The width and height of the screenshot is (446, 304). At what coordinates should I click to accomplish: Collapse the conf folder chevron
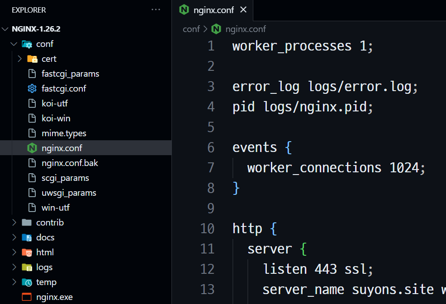pos(14,44)
